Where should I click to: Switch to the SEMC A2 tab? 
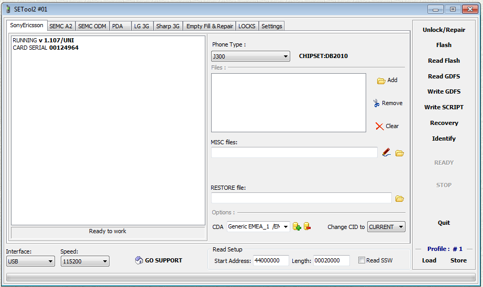point(61,26)
